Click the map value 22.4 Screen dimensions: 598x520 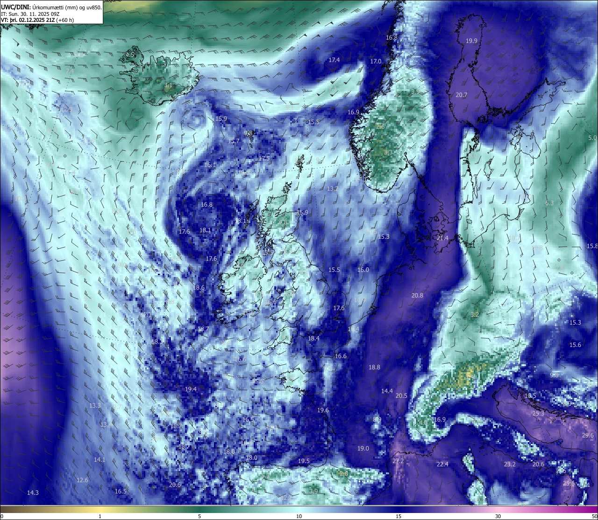point(442,465)
